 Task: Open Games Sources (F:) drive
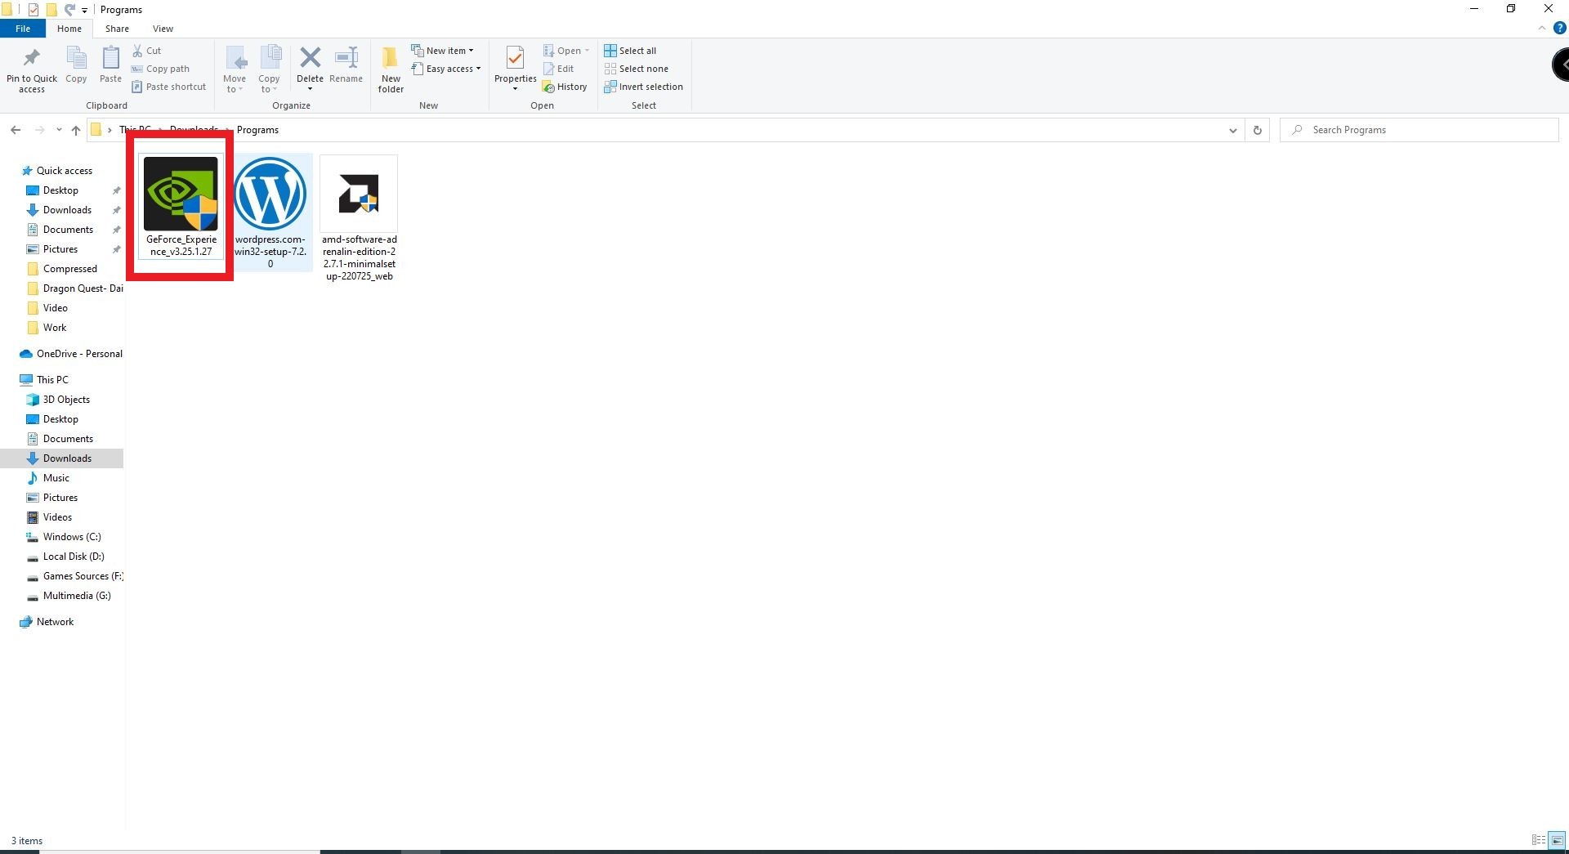click(x=83, y=576)
